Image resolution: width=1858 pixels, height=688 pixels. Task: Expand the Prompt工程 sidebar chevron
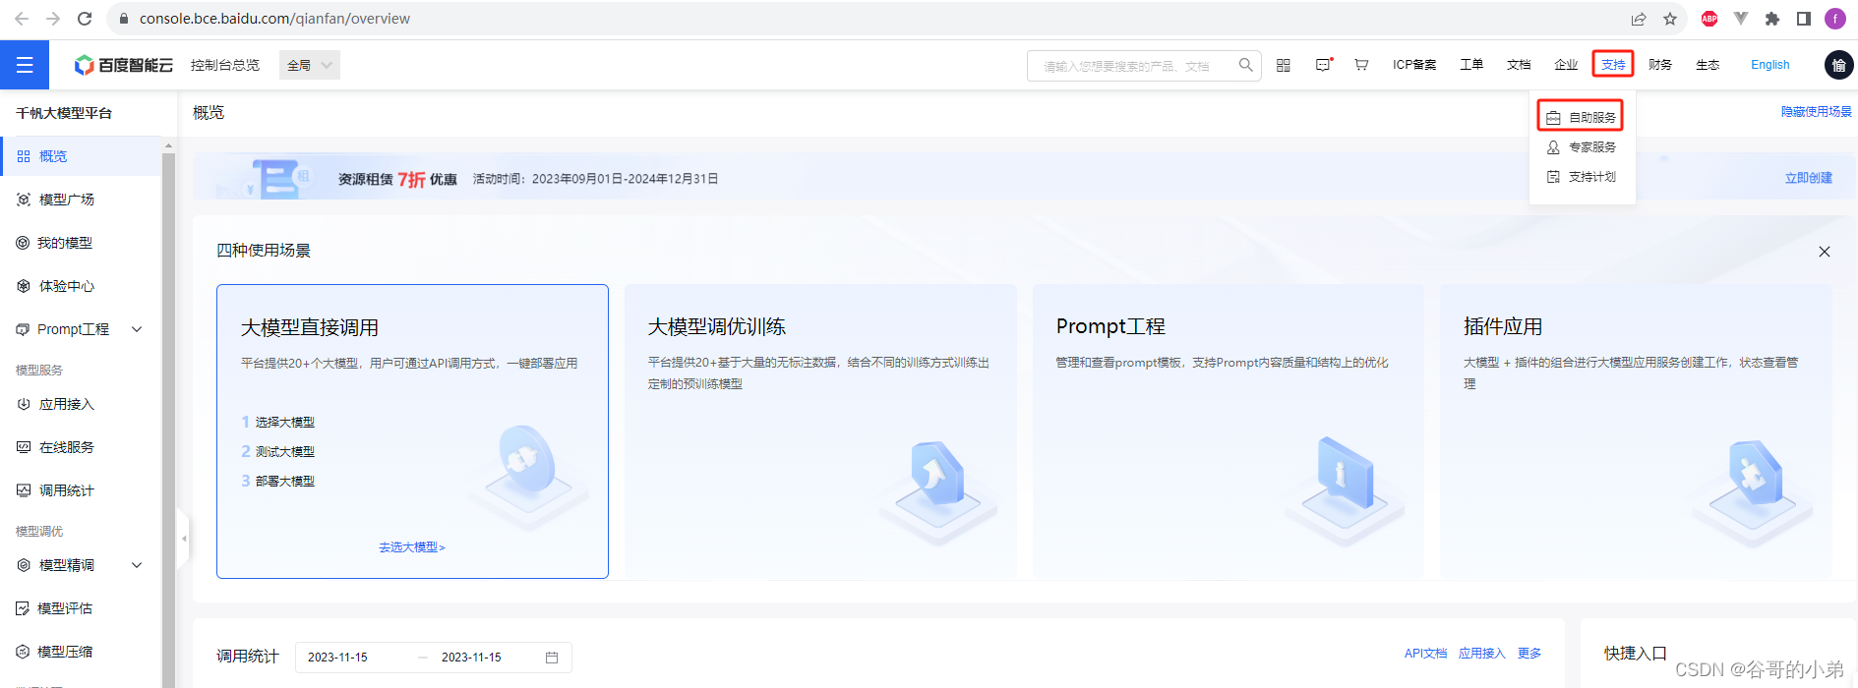pos(137,329)
